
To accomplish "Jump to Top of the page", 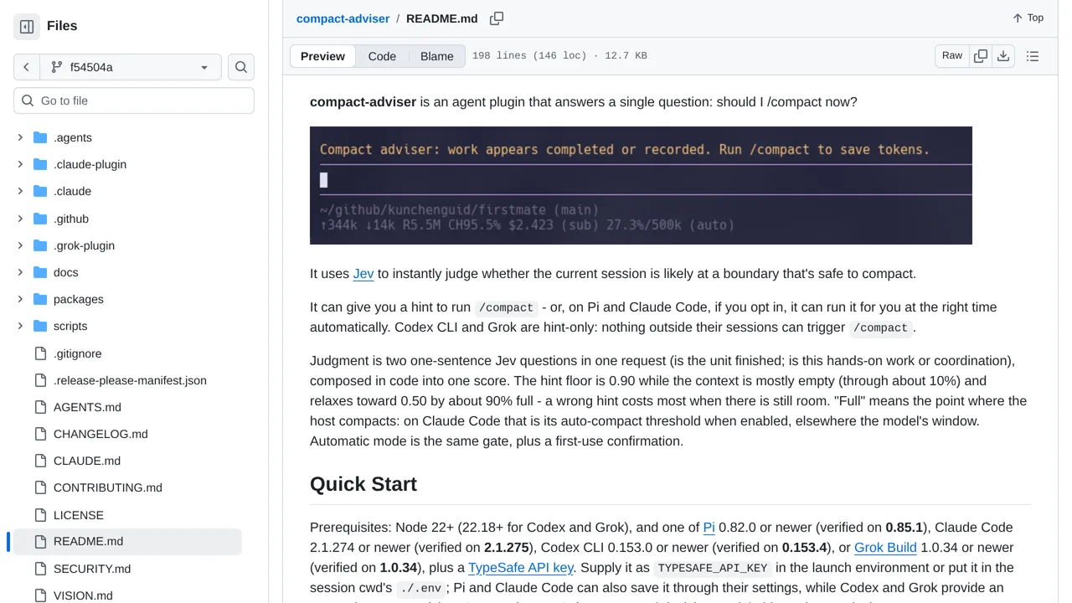I will [1028, 18].
